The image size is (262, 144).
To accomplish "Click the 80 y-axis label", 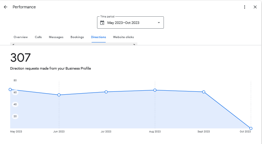I will pos(15,81).
